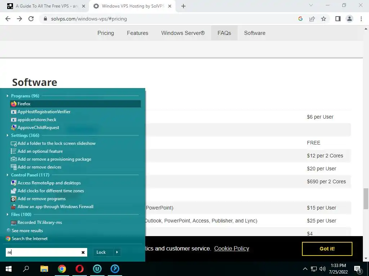The height and width of the screenshot is (276, 369).
Task: Click the Windows Start button
Action: [9, 269]
